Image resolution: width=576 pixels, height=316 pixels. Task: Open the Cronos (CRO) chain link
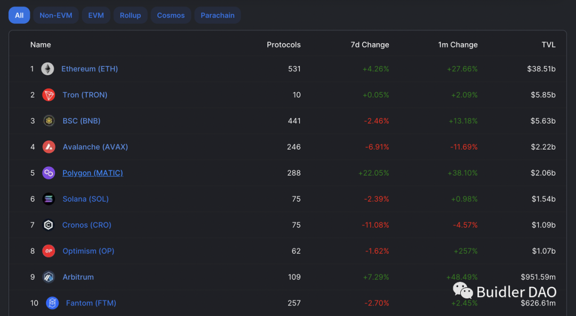[x=87, y=225]
